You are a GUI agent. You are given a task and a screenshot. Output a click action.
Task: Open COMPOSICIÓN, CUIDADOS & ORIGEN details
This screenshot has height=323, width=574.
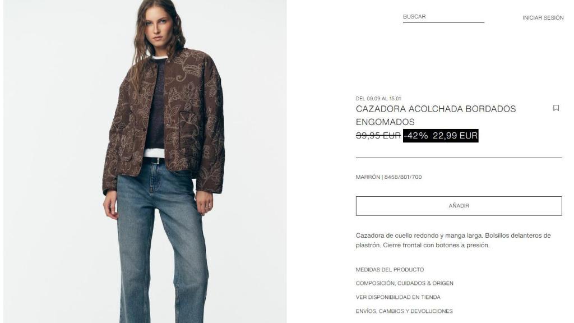[404, 283]
